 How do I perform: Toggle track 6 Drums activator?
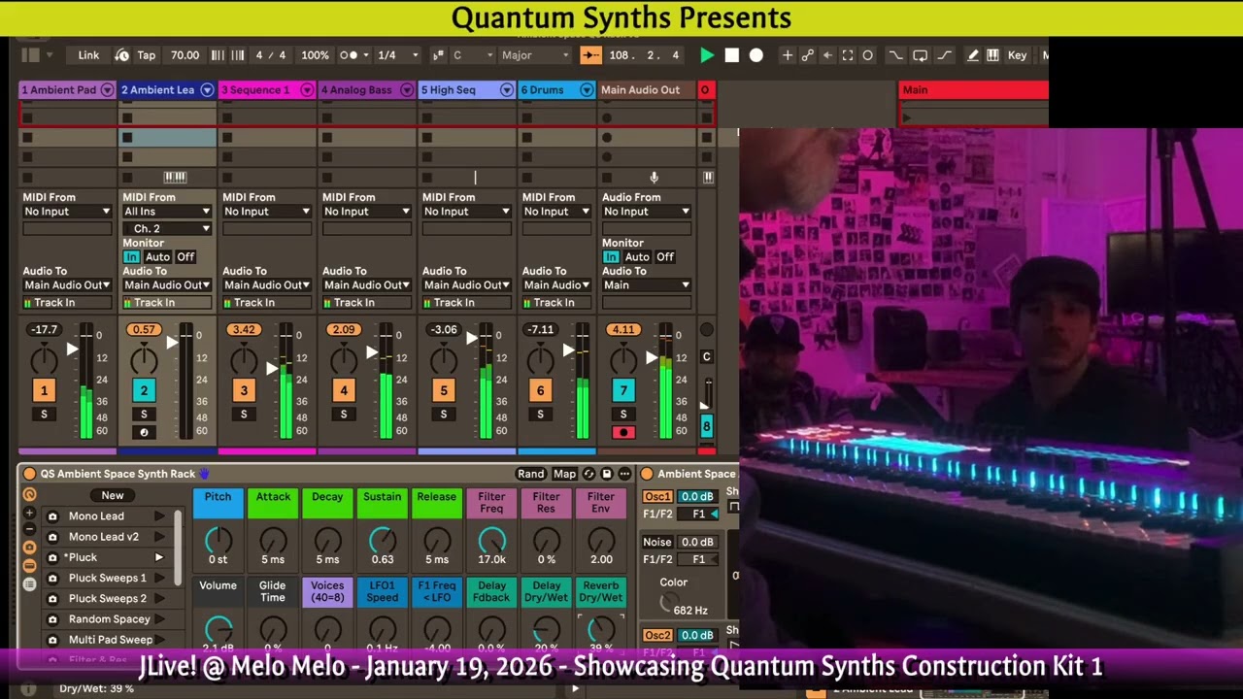click(541, 390)
